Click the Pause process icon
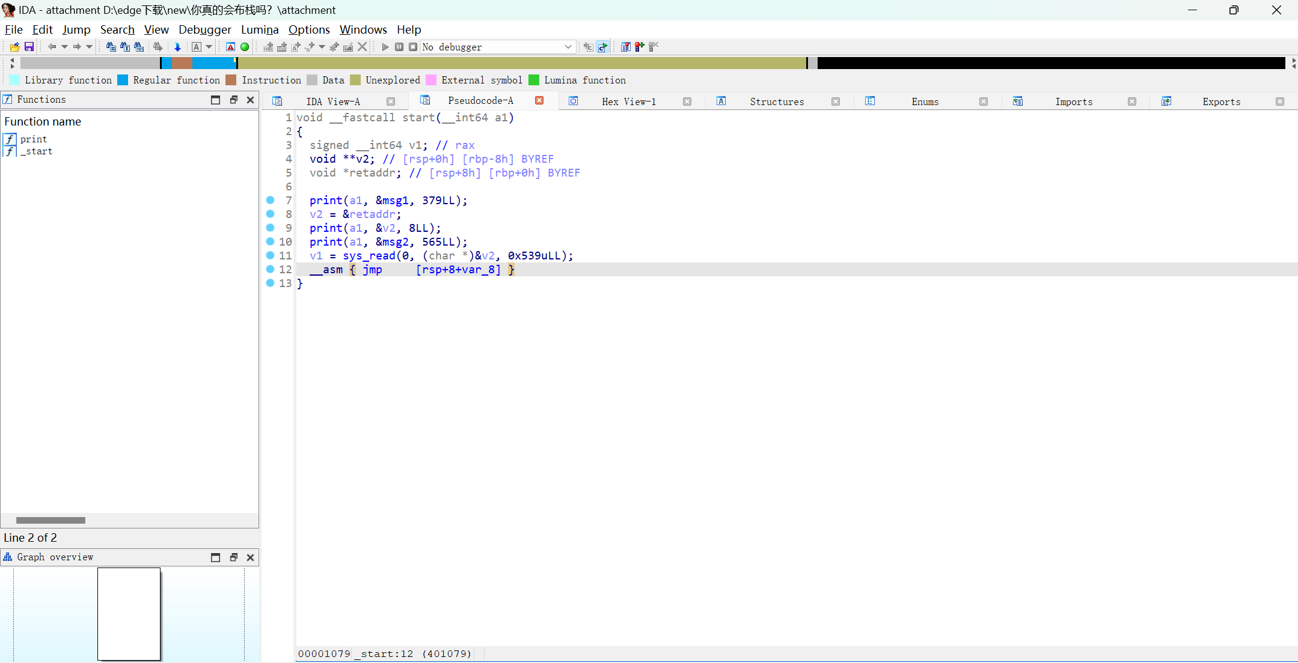The width and height of the screenshot is (1298, 663). [x=399, y=47]
